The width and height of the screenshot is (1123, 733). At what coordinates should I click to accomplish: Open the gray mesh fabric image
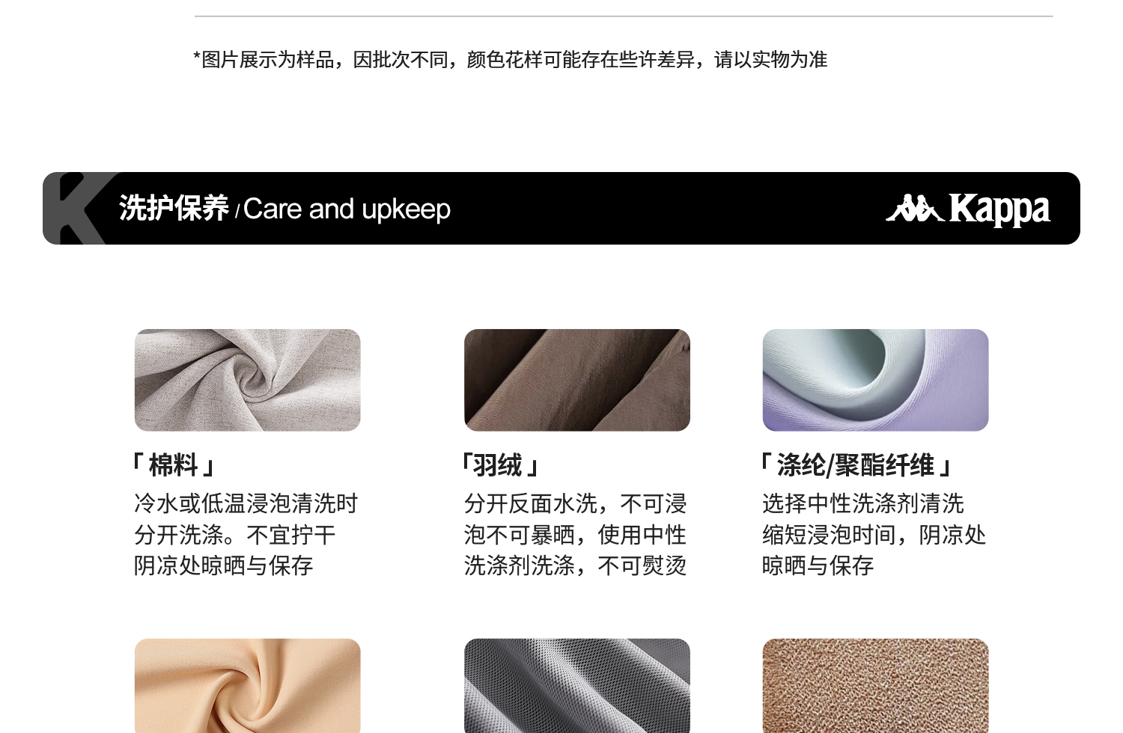(577, 686)
